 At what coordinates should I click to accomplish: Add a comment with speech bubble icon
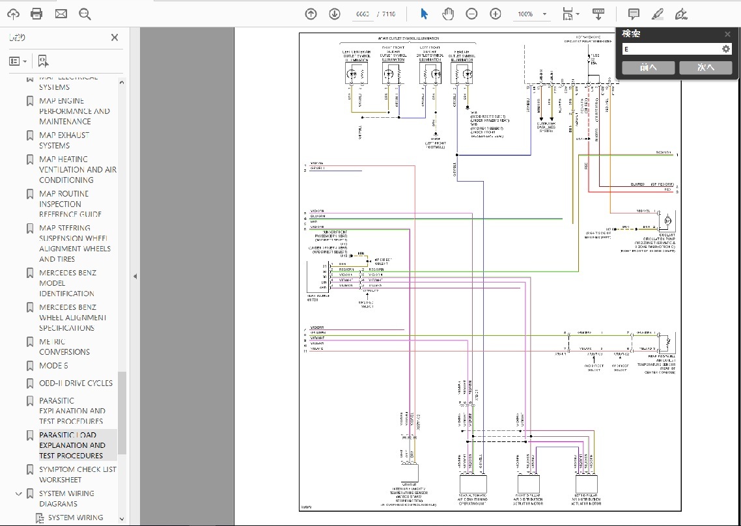point(634,14)
